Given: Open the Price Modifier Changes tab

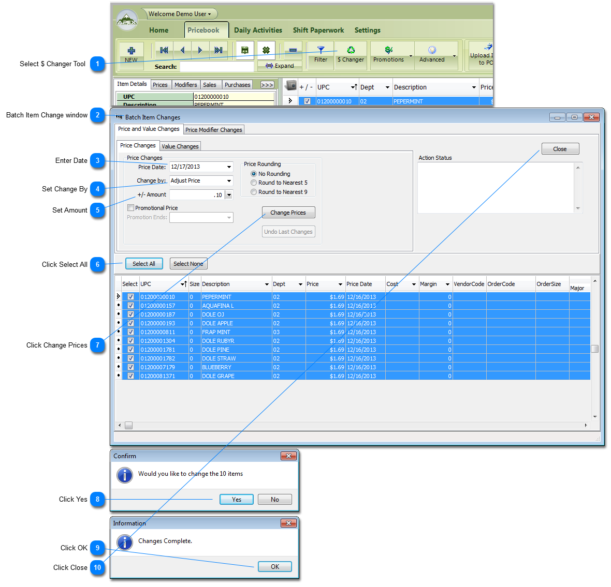Looking at the screenshot, I should (213, 130).
